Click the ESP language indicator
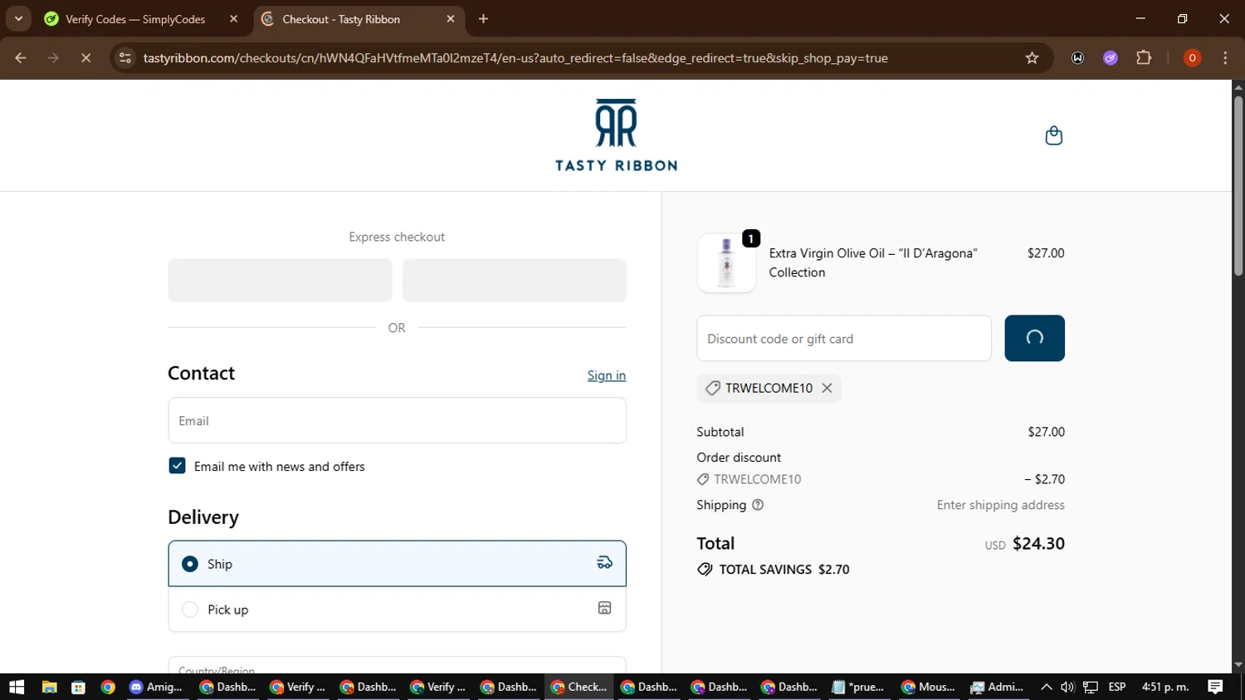 pos(1117,687)
